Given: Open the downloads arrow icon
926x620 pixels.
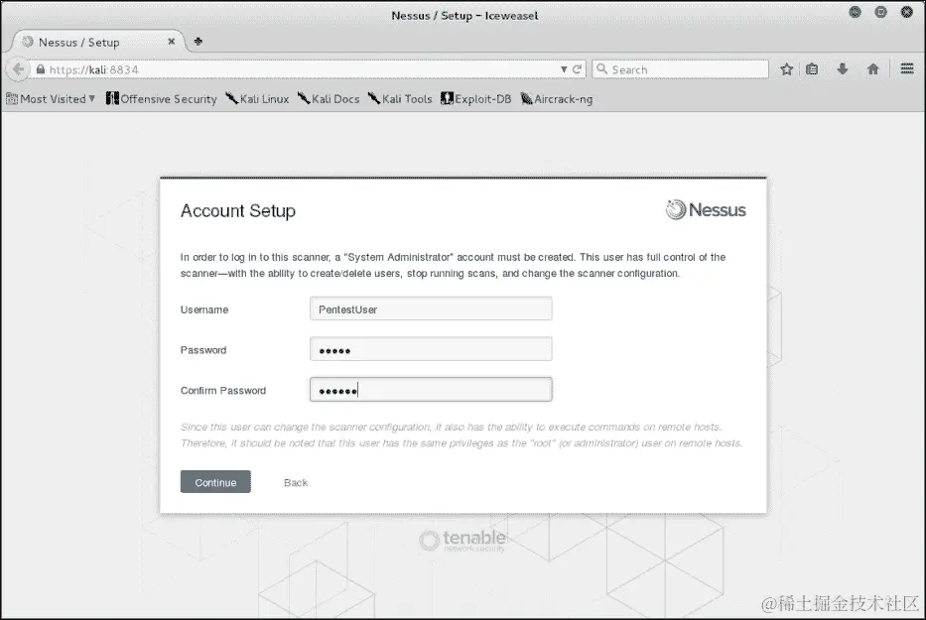Looking at the screenshot, I should pyautogui.click(x=843, y=69).
